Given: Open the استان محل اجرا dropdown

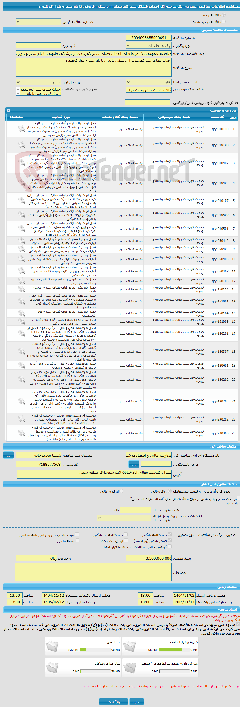Looking at the screenshot, I should (x=149, y=82).
